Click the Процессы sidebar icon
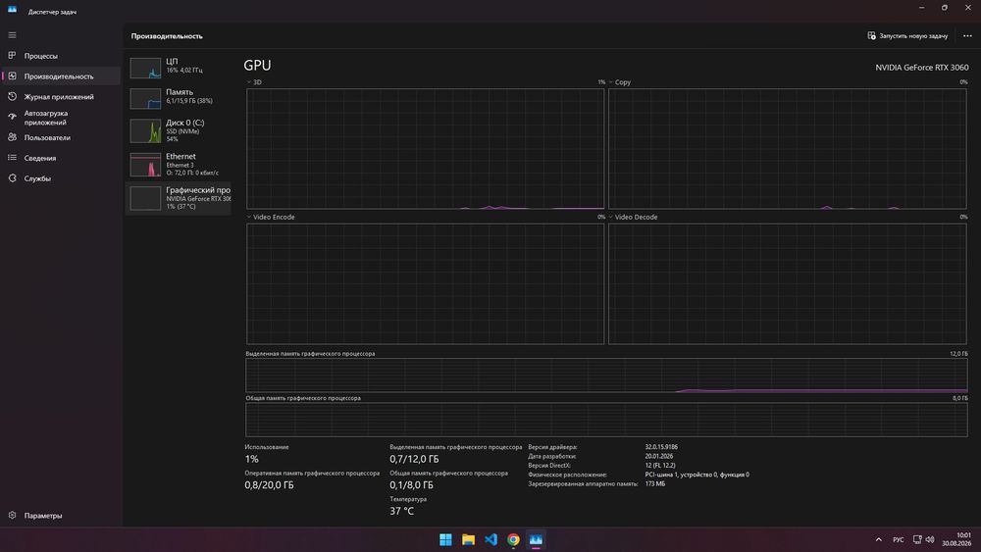Image resolution: width=981 pixels, height=552 pixels. (x=12, y=56)
